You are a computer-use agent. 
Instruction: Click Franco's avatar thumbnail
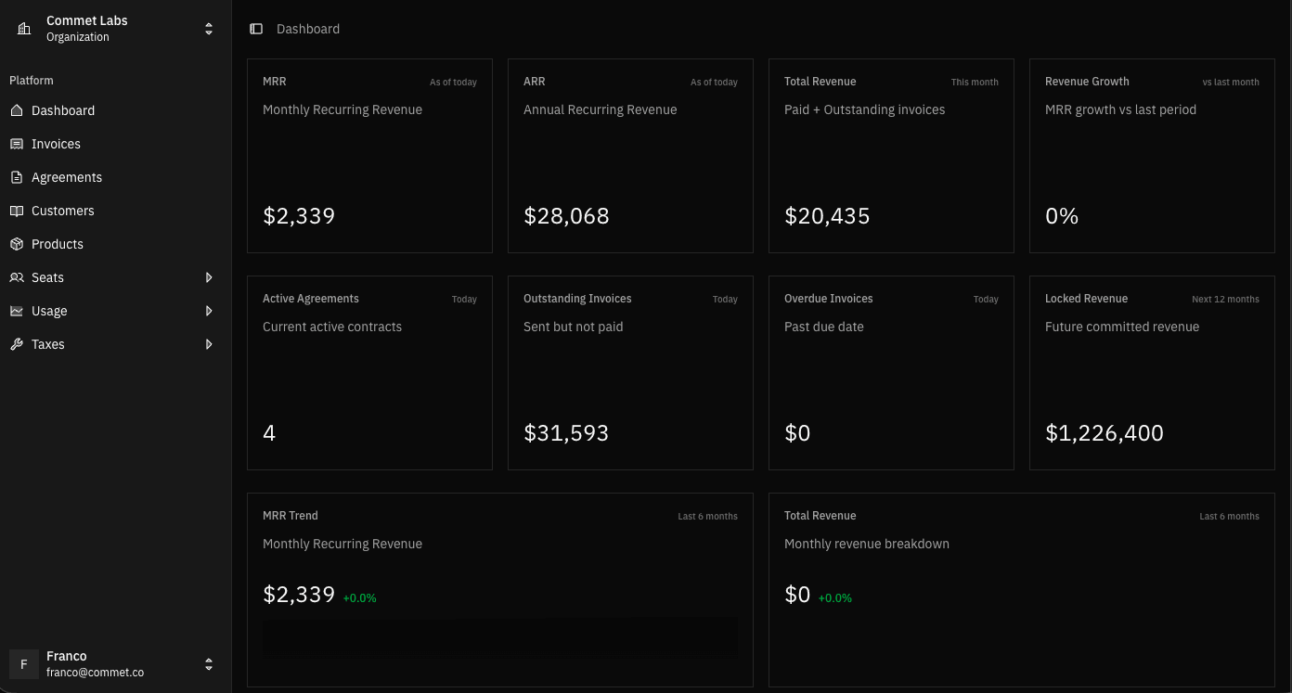(23, 664)
